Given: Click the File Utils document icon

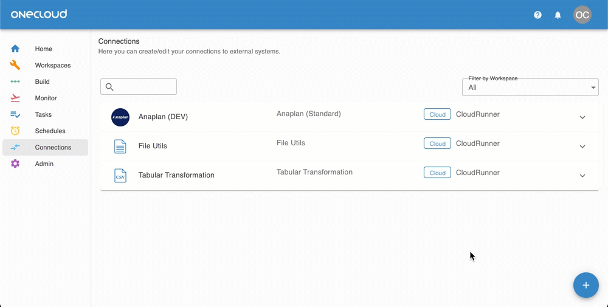Looking at the screenshot, I should pyautogui.click(x=120, y=147).
